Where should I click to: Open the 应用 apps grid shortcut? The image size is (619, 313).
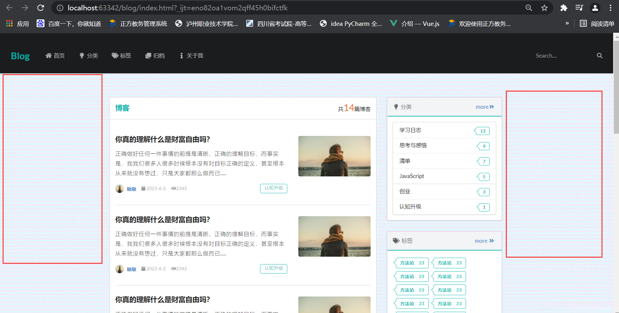(x=18, y=24)
